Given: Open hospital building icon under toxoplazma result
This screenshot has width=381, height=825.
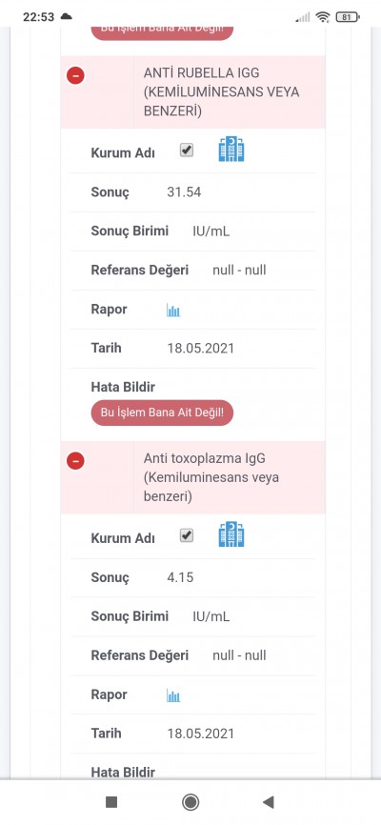Looking at the screenshot, I should (x=231, y=534).
